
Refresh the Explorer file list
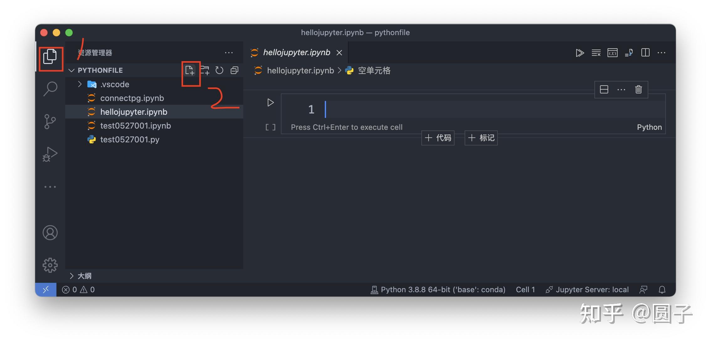point(219,70)
